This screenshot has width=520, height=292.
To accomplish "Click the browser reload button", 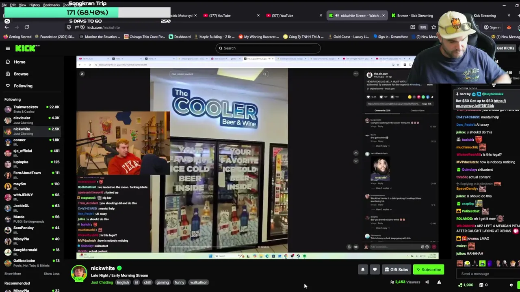I will pos(27,27).
